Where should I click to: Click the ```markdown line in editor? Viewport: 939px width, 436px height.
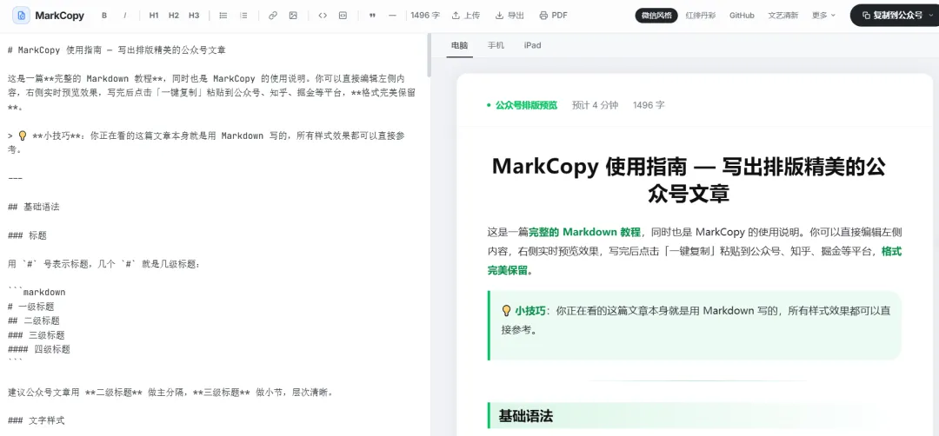click(37, 293)
